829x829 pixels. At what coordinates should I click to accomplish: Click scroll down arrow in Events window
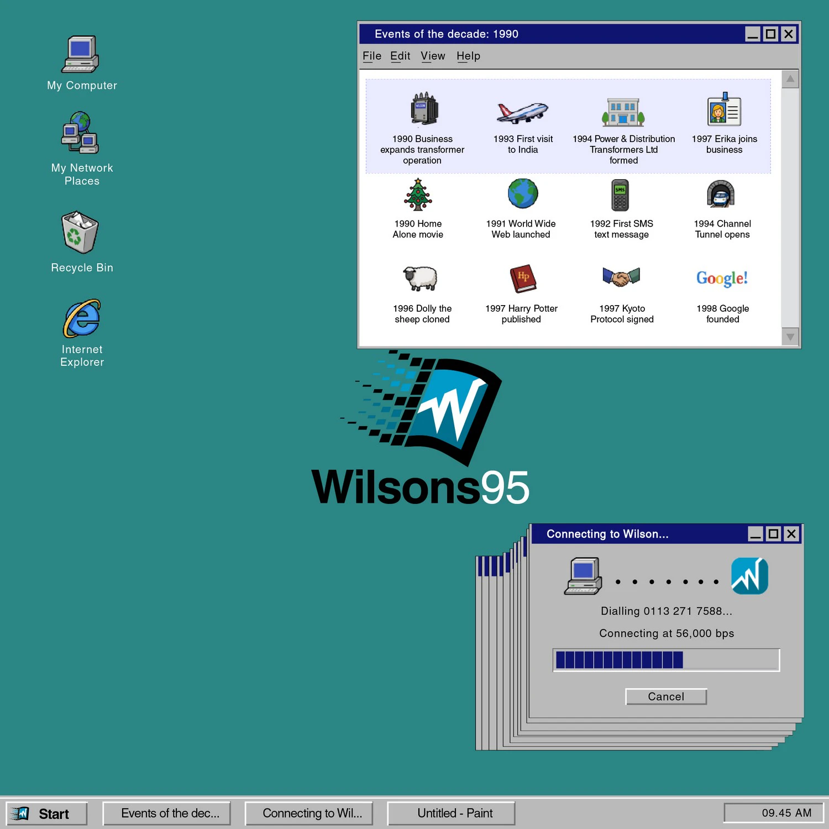(790, 337)
